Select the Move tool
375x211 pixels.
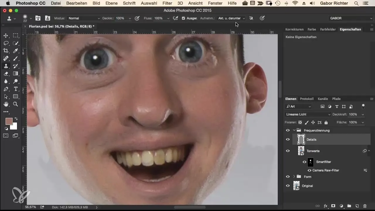[x=6, y=35]
